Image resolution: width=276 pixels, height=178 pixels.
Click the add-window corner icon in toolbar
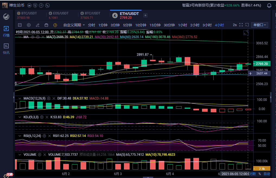click(247, 25)
